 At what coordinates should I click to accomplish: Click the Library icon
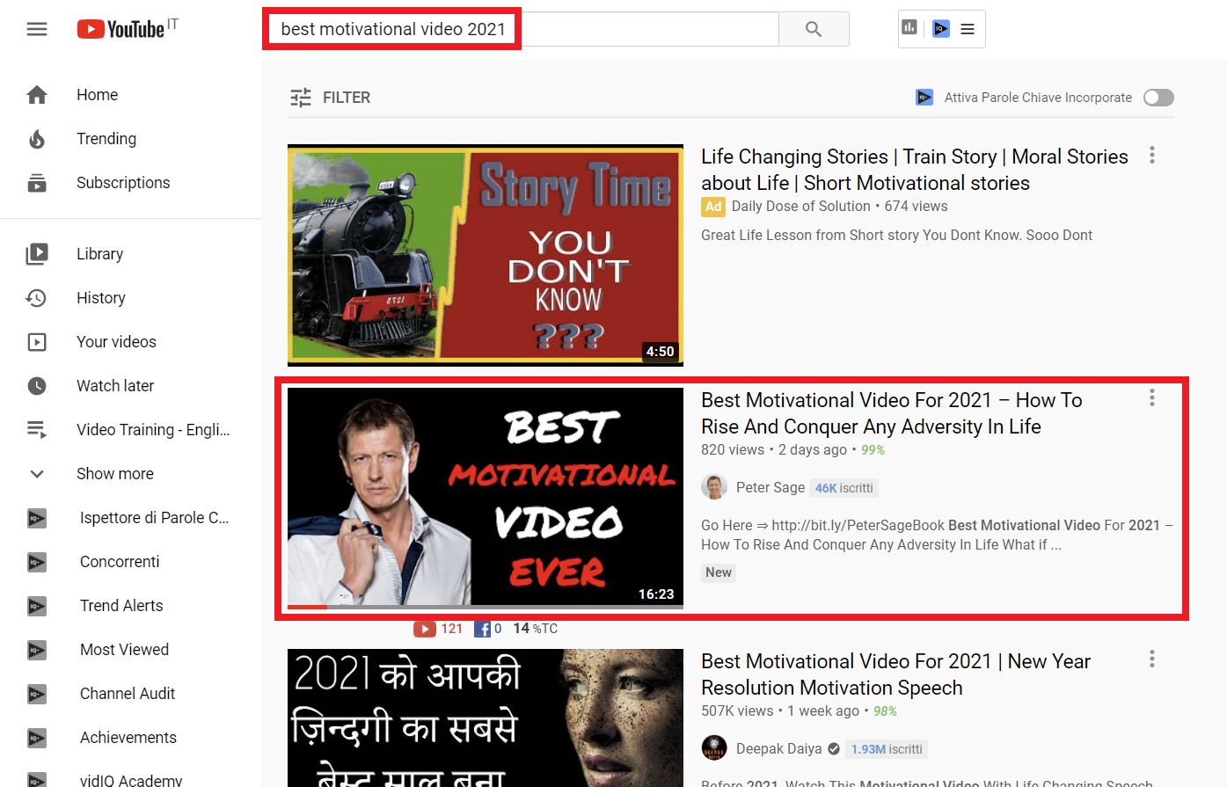[x=37, y=254]
